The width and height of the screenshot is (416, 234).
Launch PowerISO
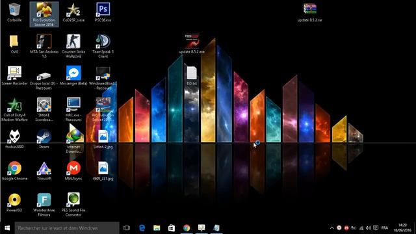[x=14, y=203]
